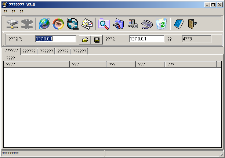This screenshot has width=225, height=158.
Task: Click the floppy disk save button
Action: [x=97, y=39]
